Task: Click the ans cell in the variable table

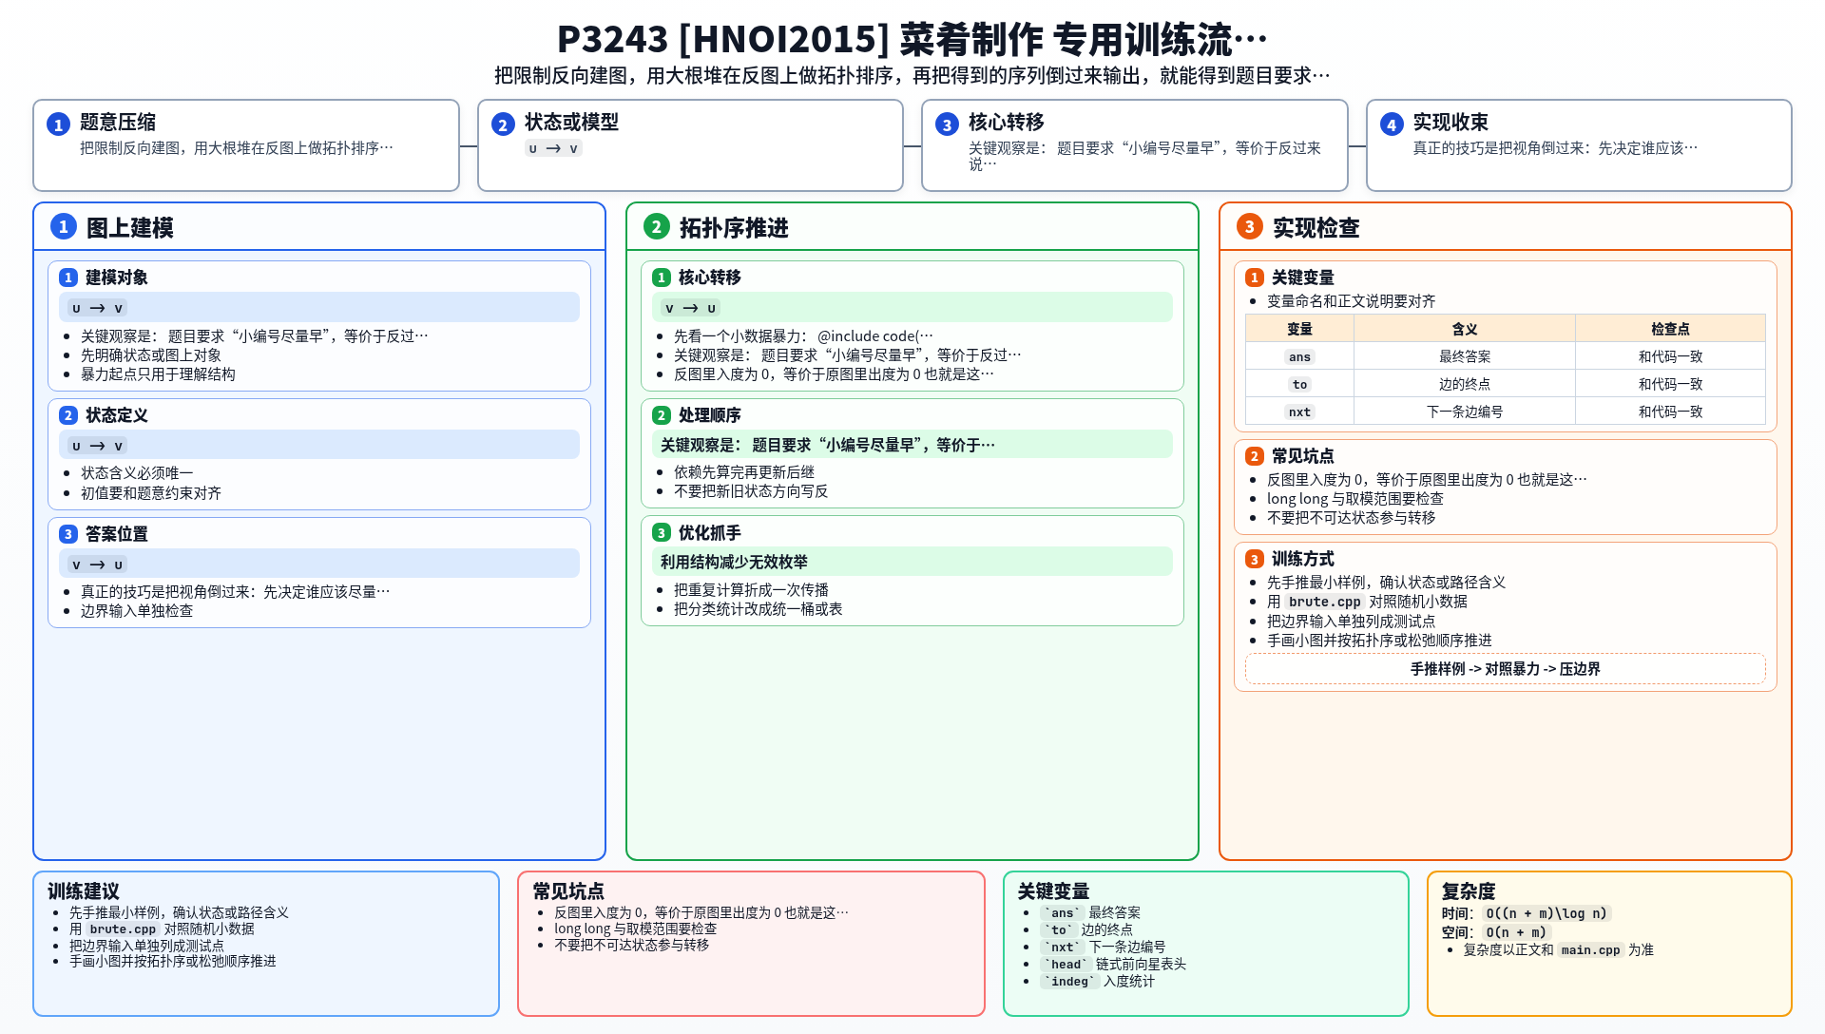Action: pos(1299,356)
